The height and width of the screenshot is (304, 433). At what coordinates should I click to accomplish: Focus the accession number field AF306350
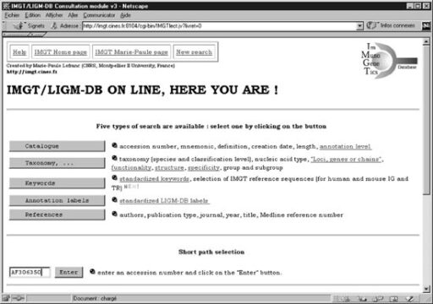30,272
